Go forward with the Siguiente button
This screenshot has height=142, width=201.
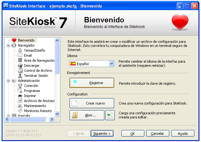click(x=102, y=133)
